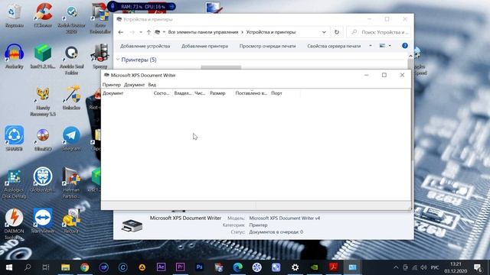
Task: Open DAEMON Tools desktop icon
Action: coord(14,224)
